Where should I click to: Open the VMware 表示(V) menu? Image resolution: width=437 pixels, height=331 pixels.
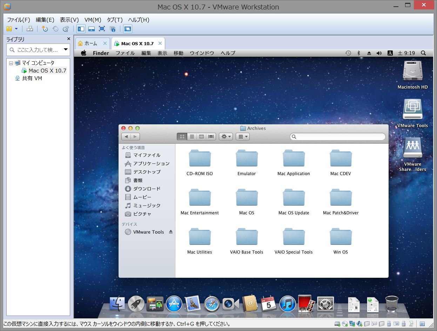click(x=69, y=20)
